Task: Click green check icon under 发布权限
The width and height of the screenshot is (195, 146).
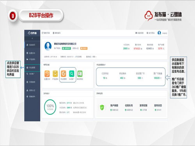Action: coord(141,110)
